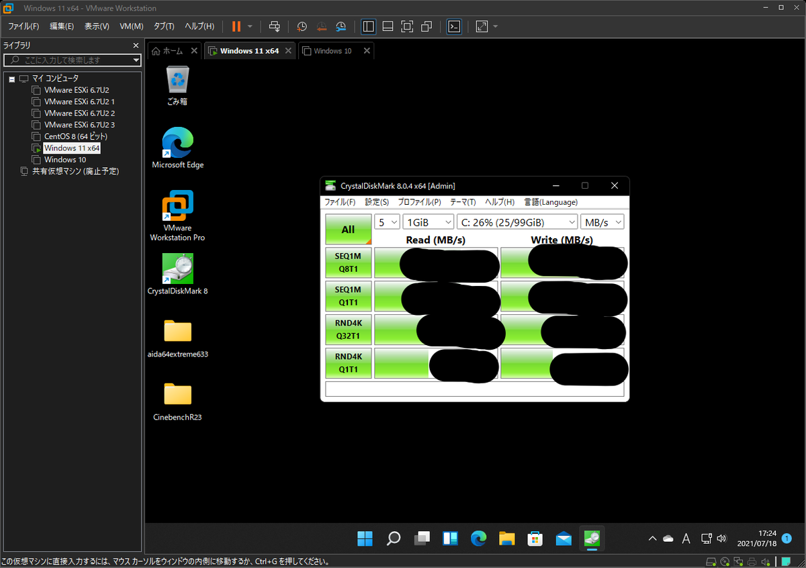Open the VMware ヘルプ(H) menu
This screenshot has height=568, width=806.
pyautogui.click(x=199, y=26)
